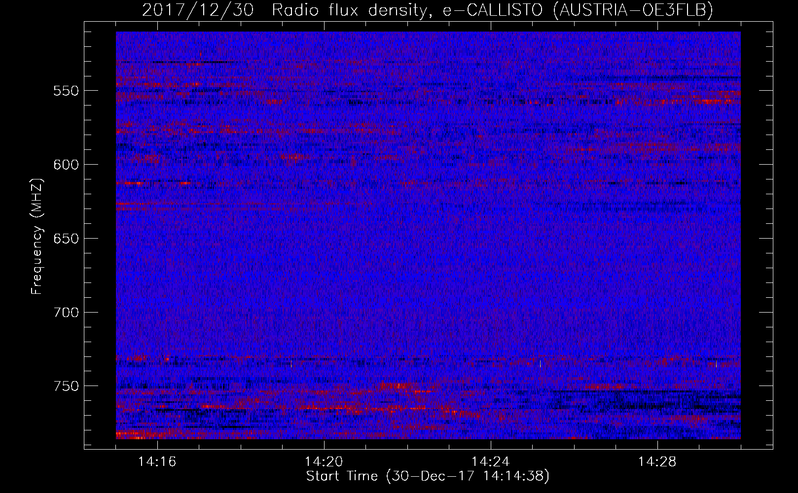Click the 650 frequency axis label
The height and width of the screenshot is (493, 798).
[66, 239]
